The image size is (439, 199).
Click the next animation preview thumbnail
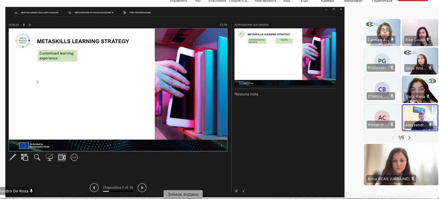pos(285,57)
